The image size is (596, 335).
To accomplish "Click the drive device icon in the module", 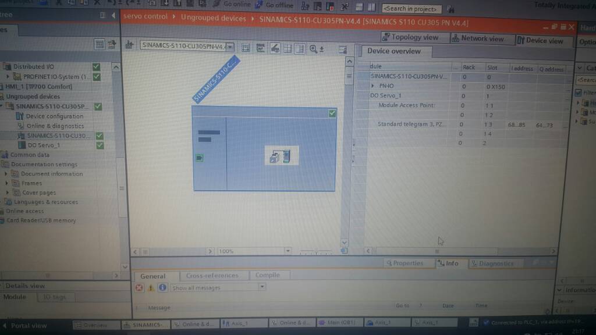I will (x=281, y=156).
